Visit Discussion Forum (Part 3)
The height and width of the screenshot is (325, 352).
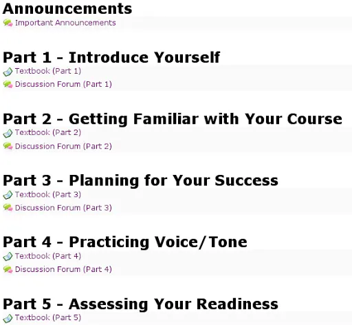(63, 208)
